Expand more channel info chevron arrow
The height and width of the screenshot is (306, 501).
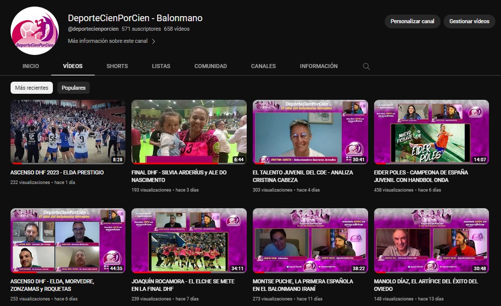pos(154,41)
